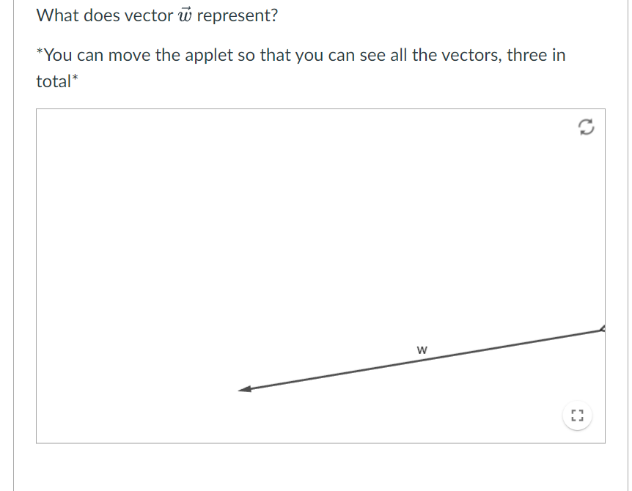This screenshot has height=491, width=632.
Task: Click the note about moving the applet
Action: 301,54
